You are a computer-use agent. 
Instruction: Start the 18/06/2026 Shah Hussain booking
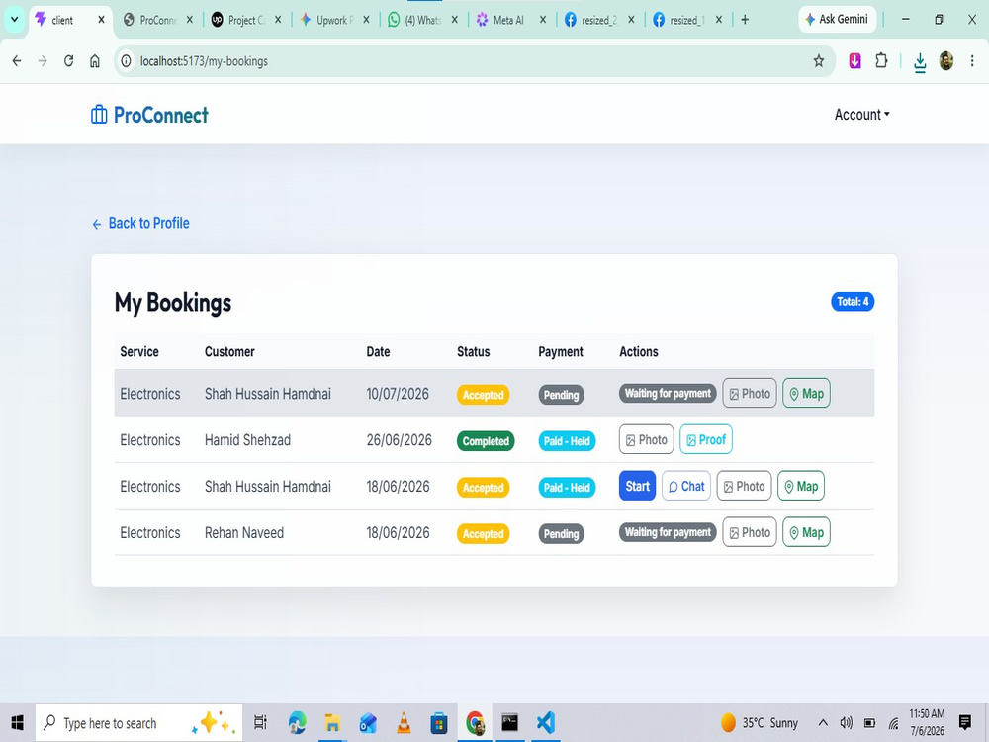[637, 486]
